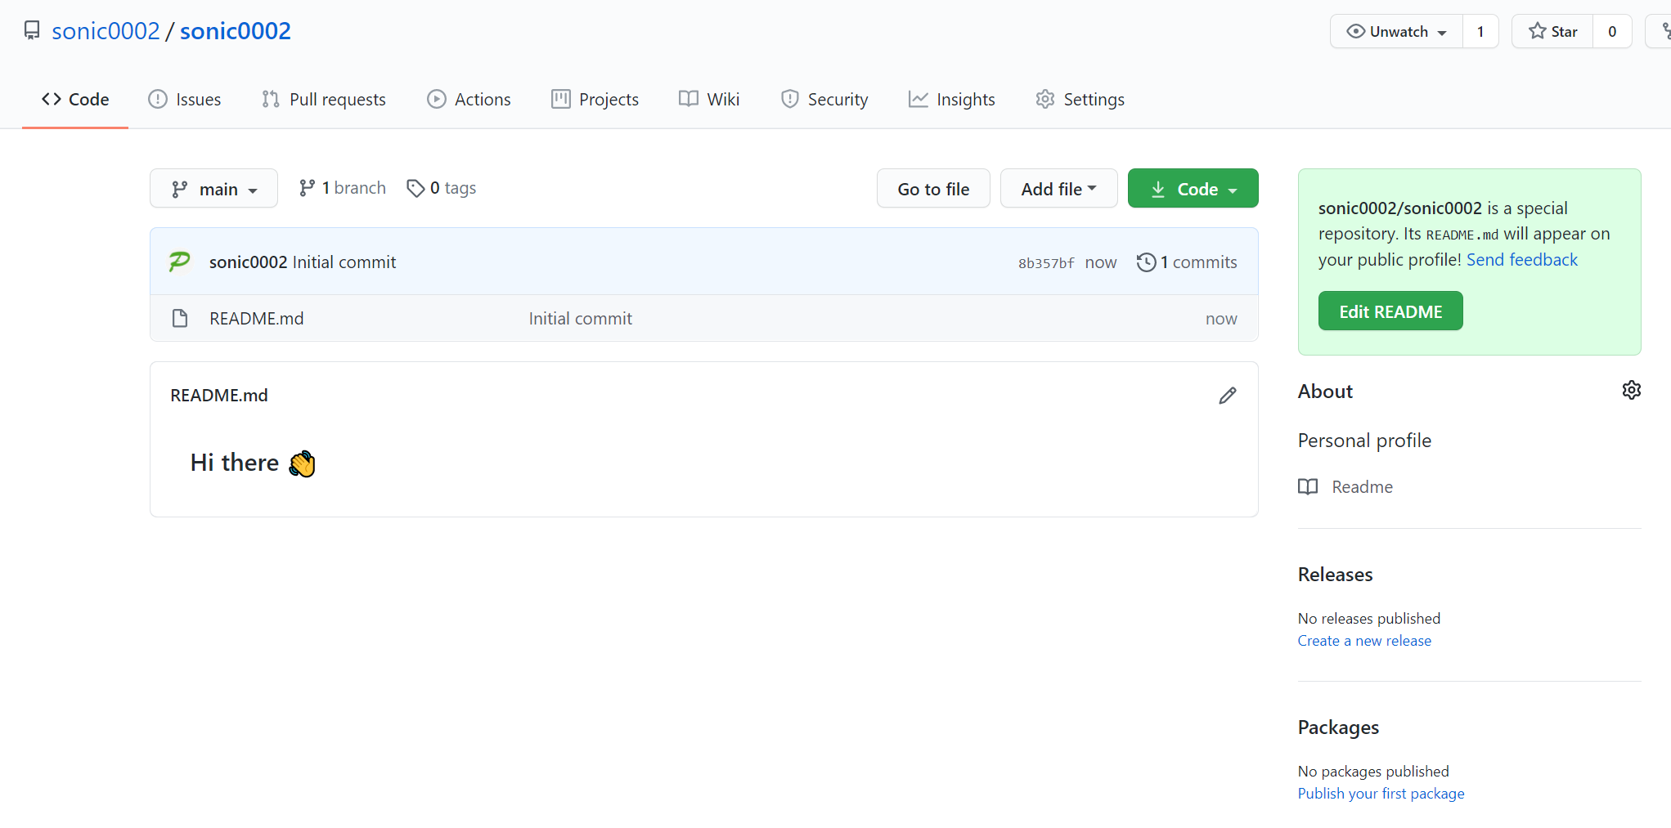The width and height of the screenshot is (1671, 828).
Task: Click the 'No releases published' text
Action: pyautogui.click(x=1369, y=619)
